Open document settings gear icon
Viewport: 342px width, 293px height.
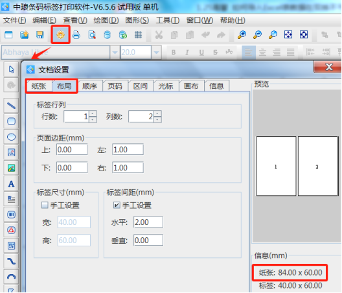[60, 35]
